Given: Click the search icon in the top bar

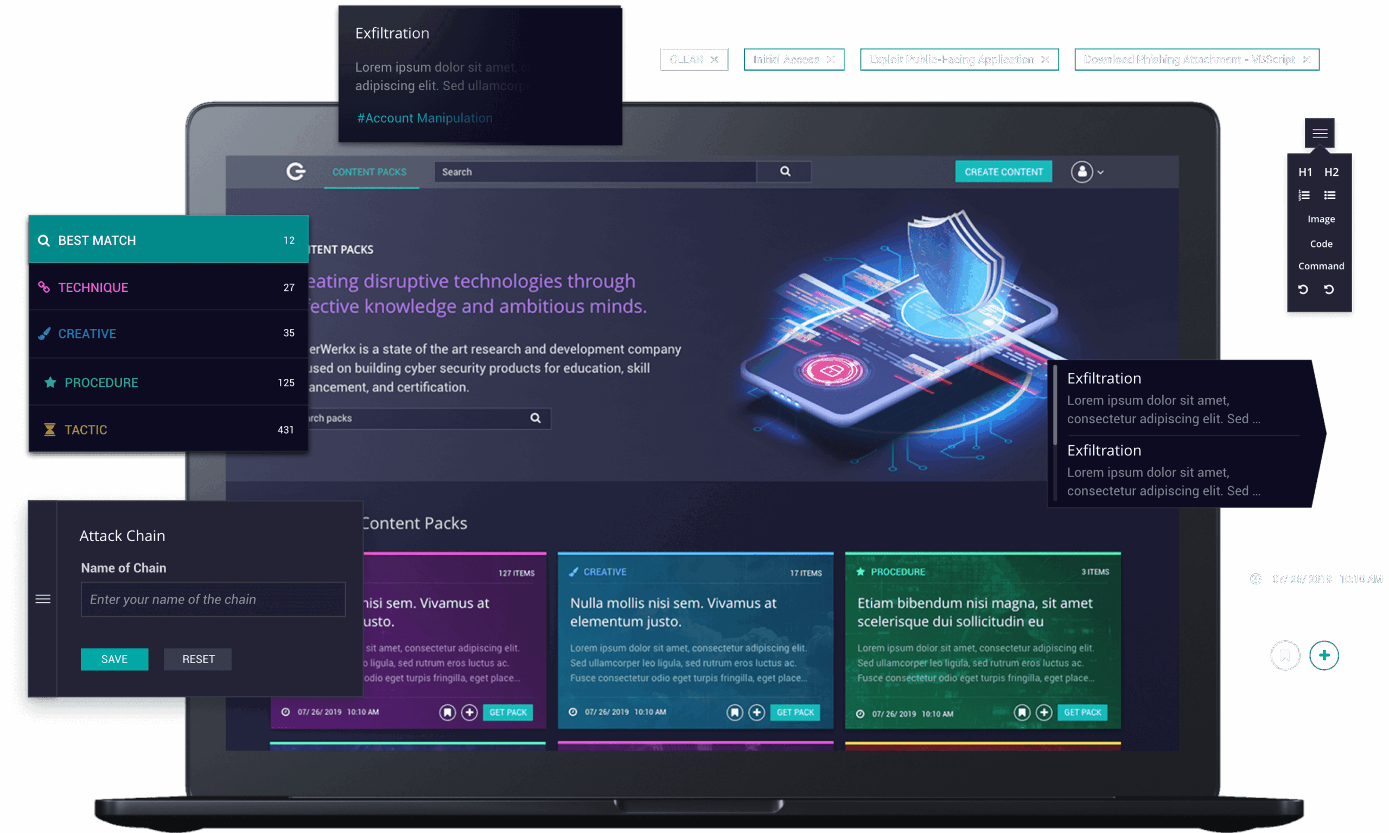Looking at the screenshot, I should click(784, 172).
